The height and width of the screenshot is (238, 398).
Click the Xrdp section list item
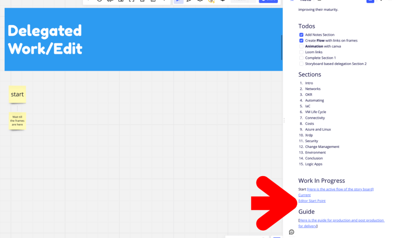coord(309,135)
